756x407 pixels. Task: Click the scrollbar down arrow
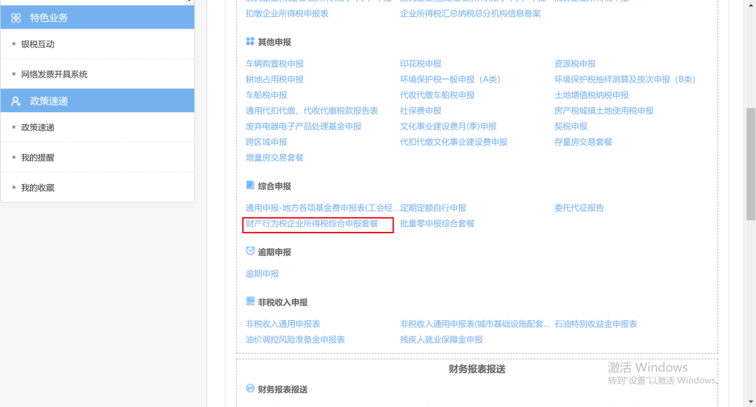[x=750, y=401]
